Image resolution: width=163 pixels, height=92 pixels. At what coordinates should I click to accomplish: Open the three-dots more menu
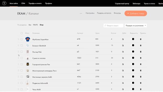click(x=81, y=13)
